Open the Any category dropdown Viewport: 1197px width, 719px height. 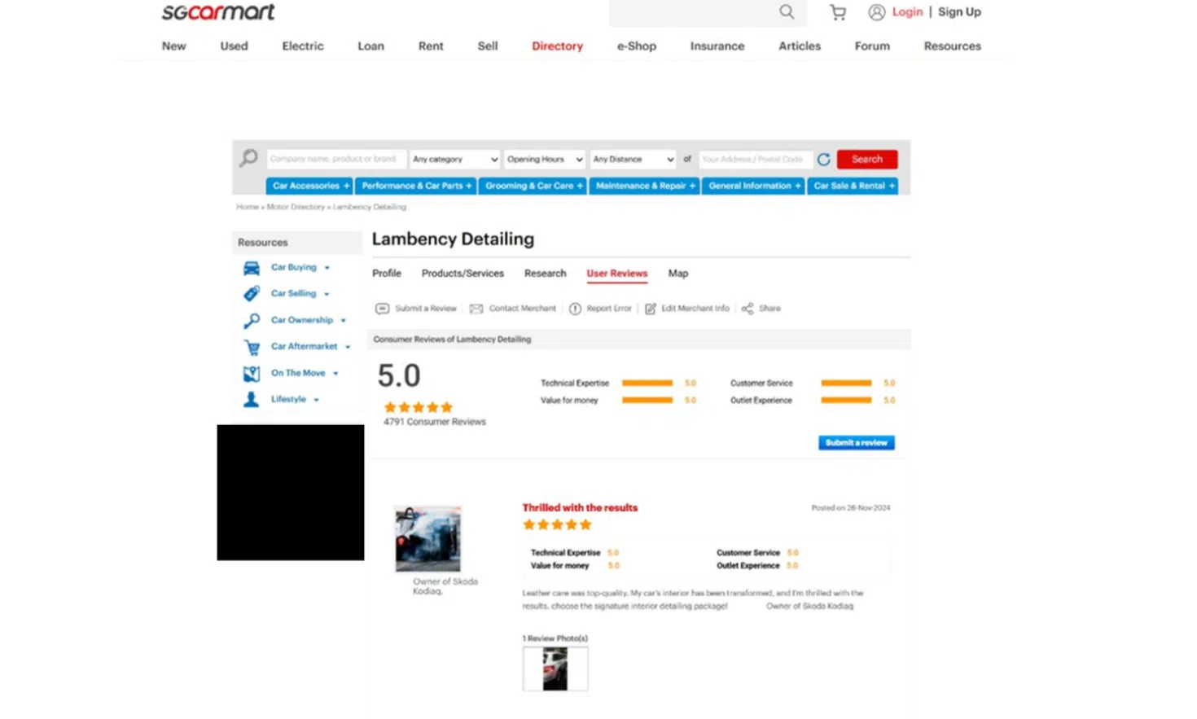coord(454,160)
